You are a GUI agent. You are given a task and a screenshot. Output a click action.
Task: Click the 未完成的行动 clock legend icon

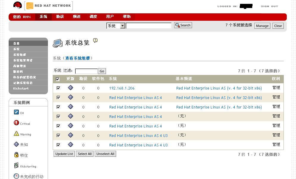16,176
